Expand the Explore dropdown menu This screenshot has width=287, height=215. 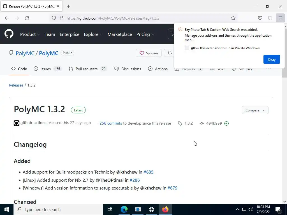coord(93,34)
